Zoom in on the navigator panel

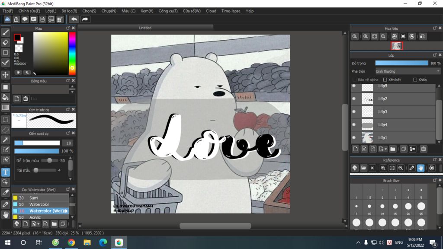click(x=366, y=36)
